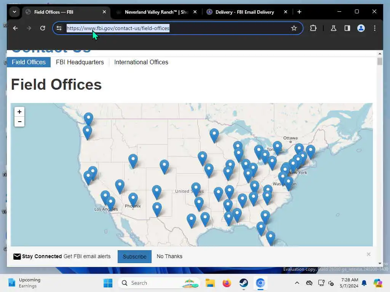Click the taskbar Search box
The image size is (390, 292).
coord(160,283)
